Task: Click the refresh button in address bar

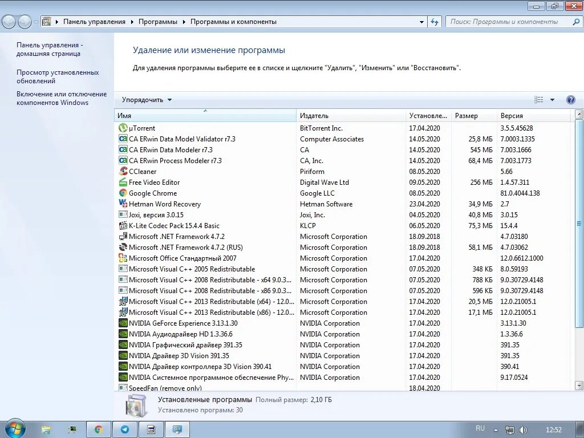Action: (434, 22)
